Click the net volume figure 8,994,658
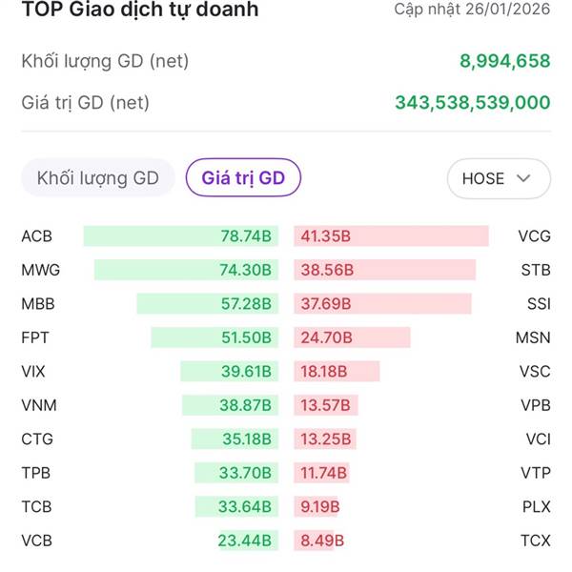 pyautogui.click(x=504, y=61)
